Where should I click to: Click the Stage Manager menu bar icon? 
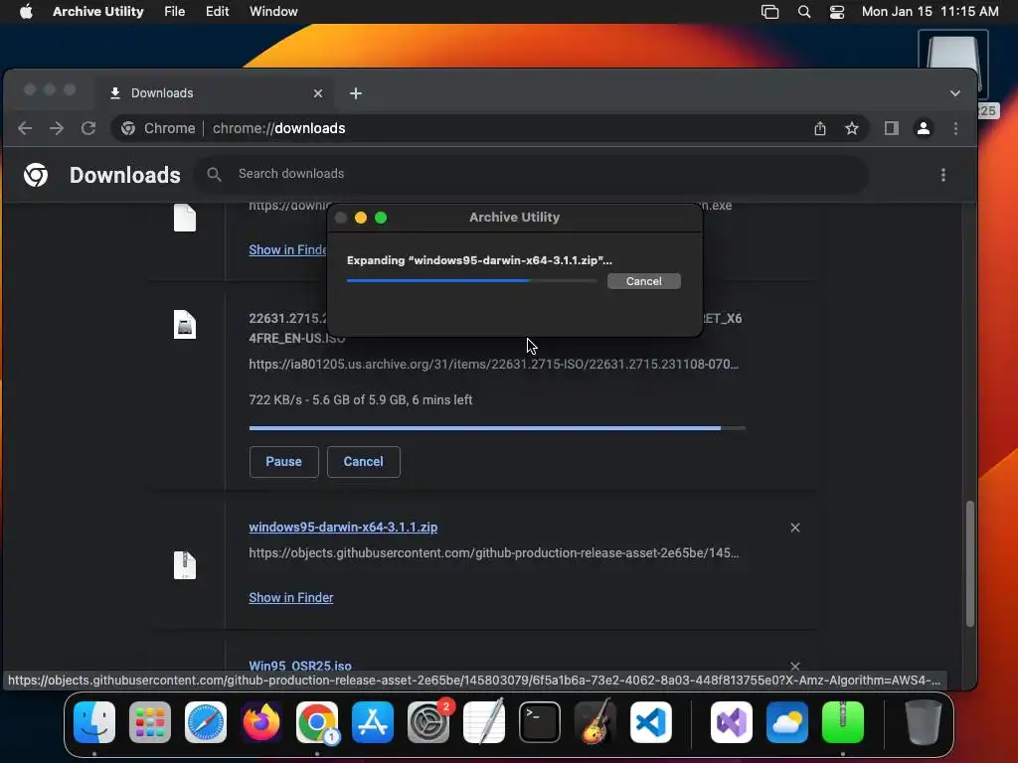pyautogui.click(x=770, y=12)
